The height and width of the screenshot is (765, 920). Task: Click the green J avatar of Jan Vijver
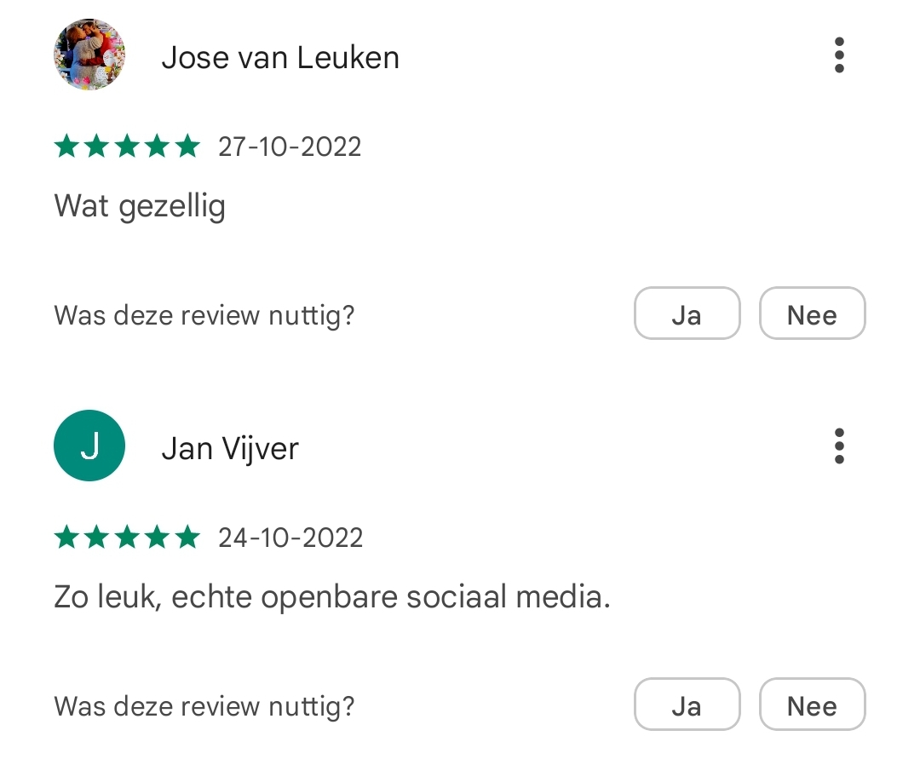coord(89,446)
